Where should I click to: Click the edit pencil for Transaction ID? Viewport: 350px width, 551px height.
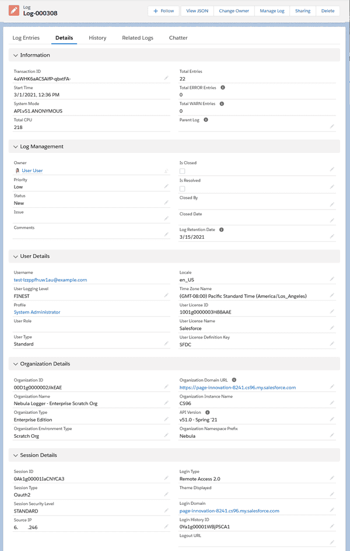[x=166, y=78]
